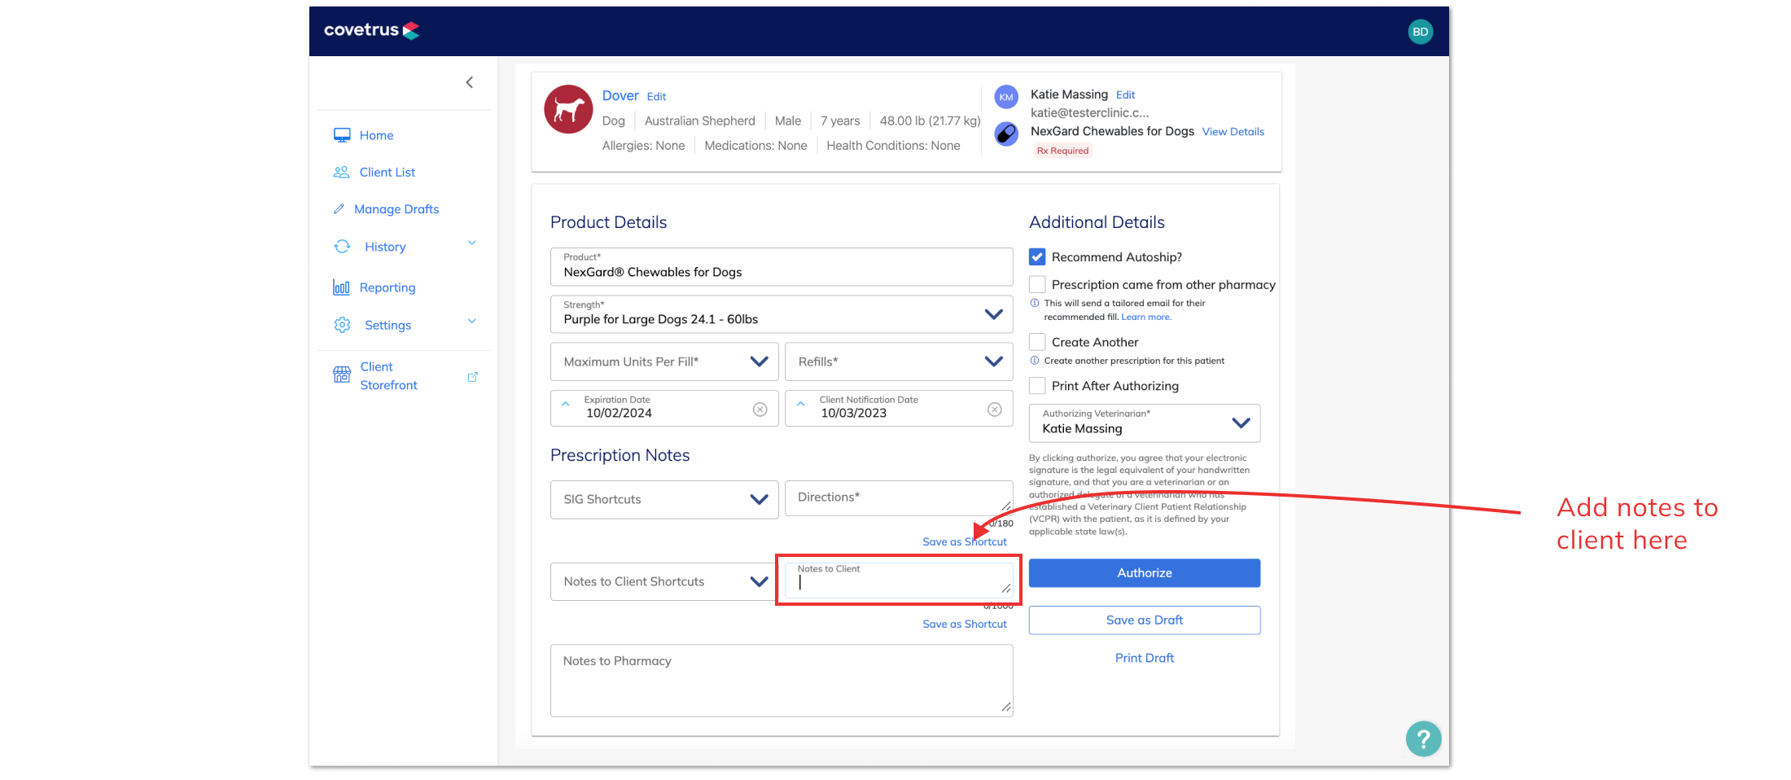This screenshot has height=780, width=1791.
Task: Uncheck Recommend Autoship?
Action: coord(1036,256)
